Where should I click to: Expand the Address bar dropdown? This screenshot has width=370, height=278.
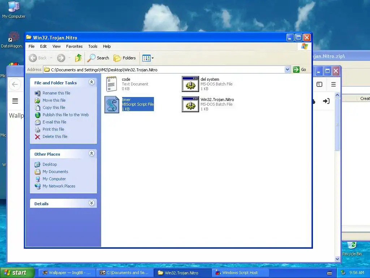click(287, 69)
